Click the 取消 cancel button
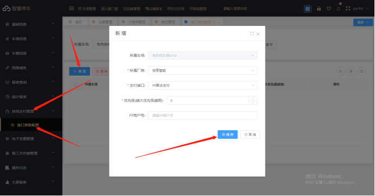This screenshot has width=375, height=196. (x=250, y=134)
